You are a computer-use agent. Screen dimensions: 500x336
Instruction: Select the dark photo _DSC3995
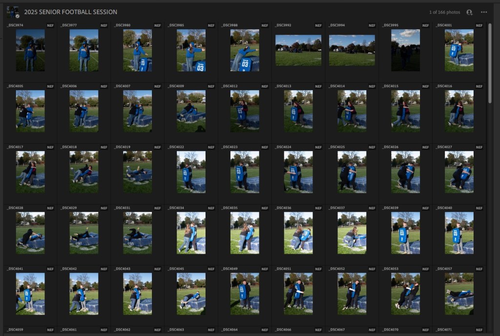pyautogui.click(x=405, y=50)
